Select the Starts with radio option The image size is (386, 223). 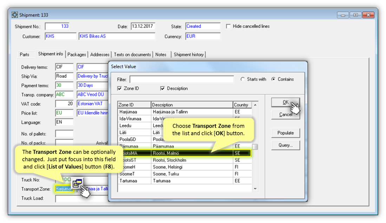coord(243,79)
